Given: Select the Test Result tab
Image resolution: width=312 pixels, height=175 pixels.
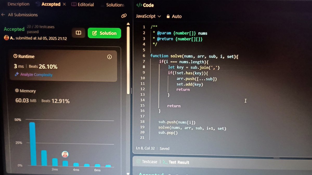Looking at the screenshot, I should (176, 162).
